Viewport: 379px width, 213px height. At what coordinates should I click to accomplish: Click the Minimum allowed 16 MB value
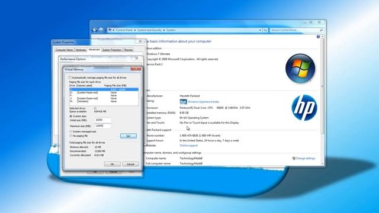pos(98,147)
